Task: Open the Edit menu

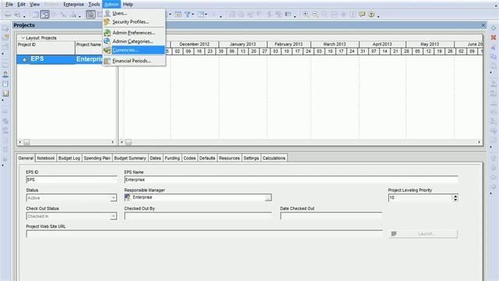Action: [21, 4]
